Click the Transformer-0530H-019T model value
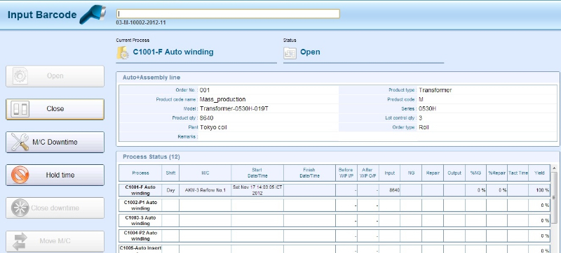 coord(234,109)
